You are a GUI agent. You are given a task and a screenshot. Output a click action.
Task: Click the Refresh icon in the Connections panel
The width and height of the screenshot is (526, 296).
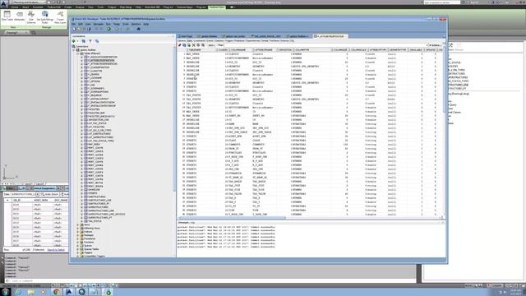tap(84, 41)
